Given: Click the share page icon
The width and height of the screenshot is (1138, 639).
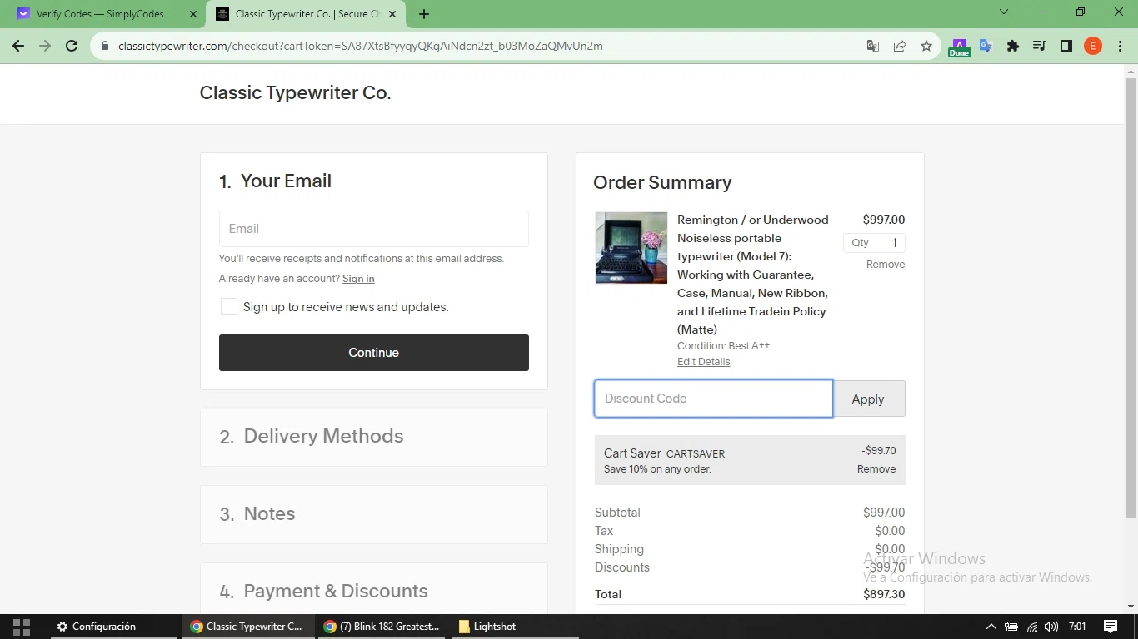Looking at the screenshot, I should coord(900,46).
